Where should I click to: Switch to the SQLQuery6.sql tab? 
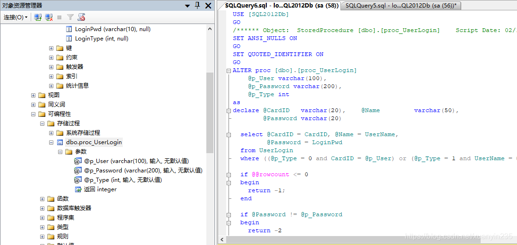click(x=281, y=6)
